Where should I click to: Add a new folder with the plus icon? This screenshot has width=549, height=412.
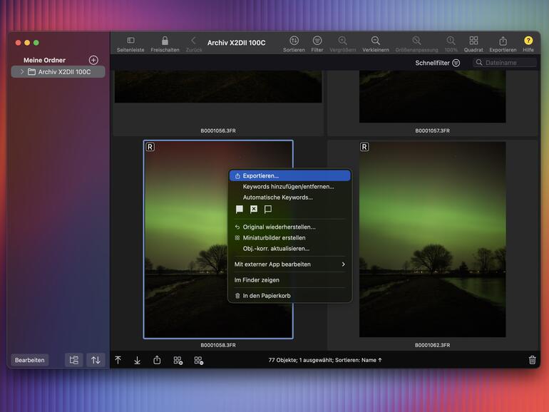tap(93, 60)
